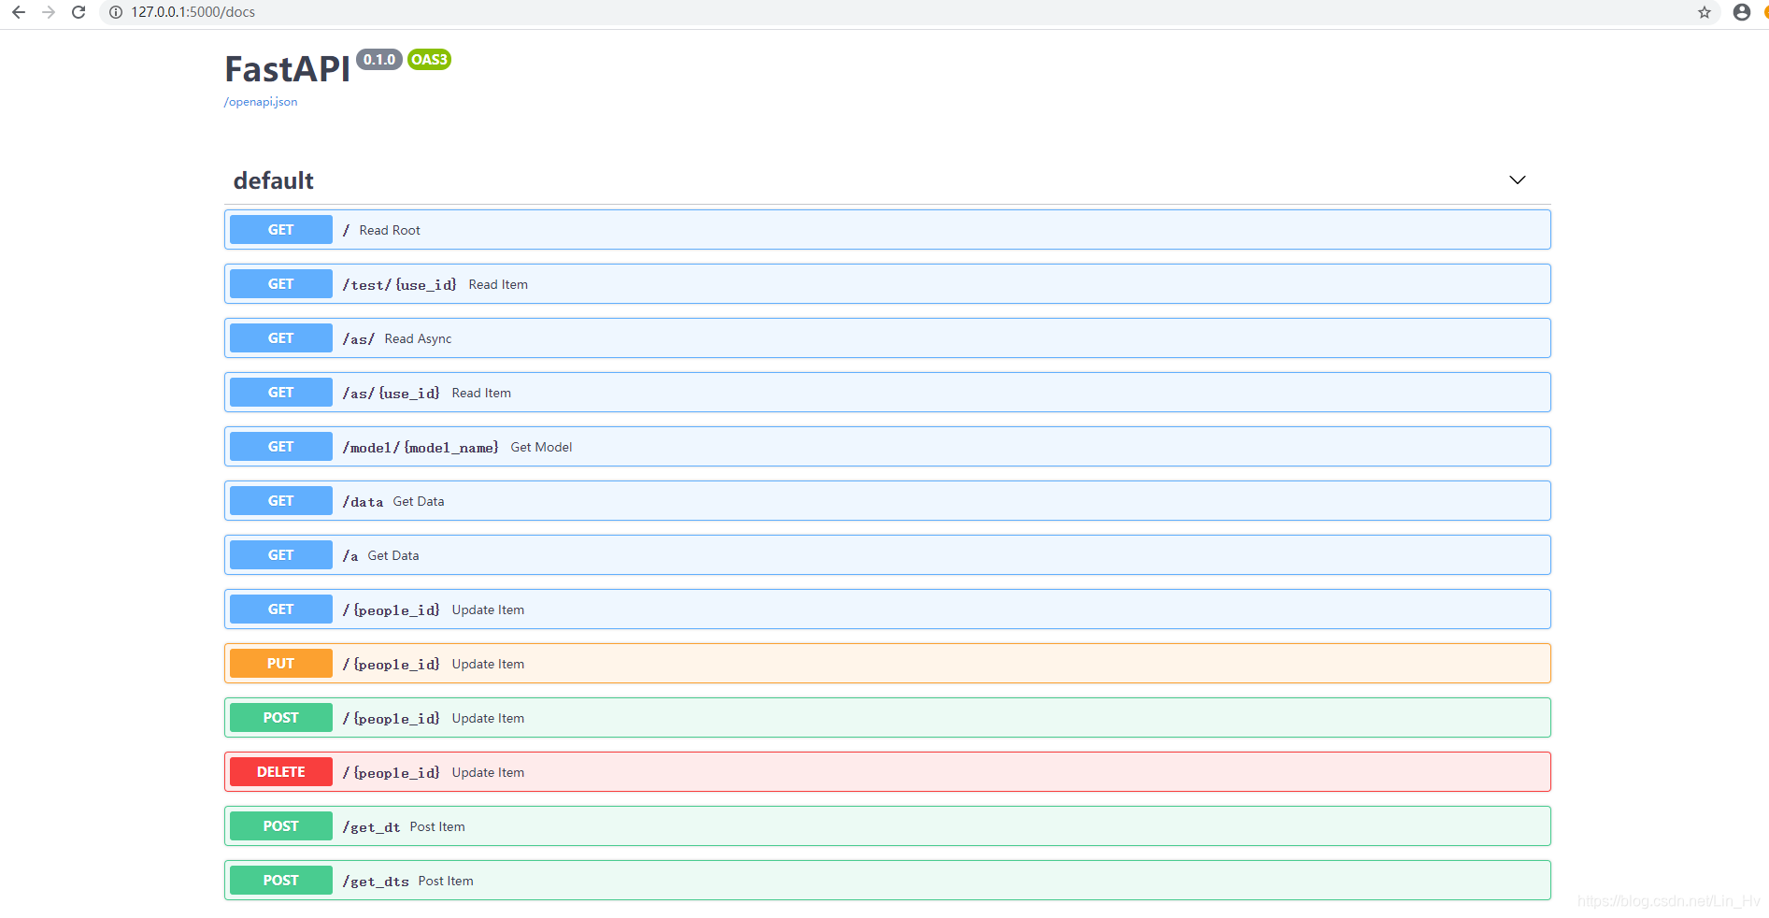Click the FastAPI title heading
The height and width of the screenshot is (918, 1769).
tap(287, 69)
